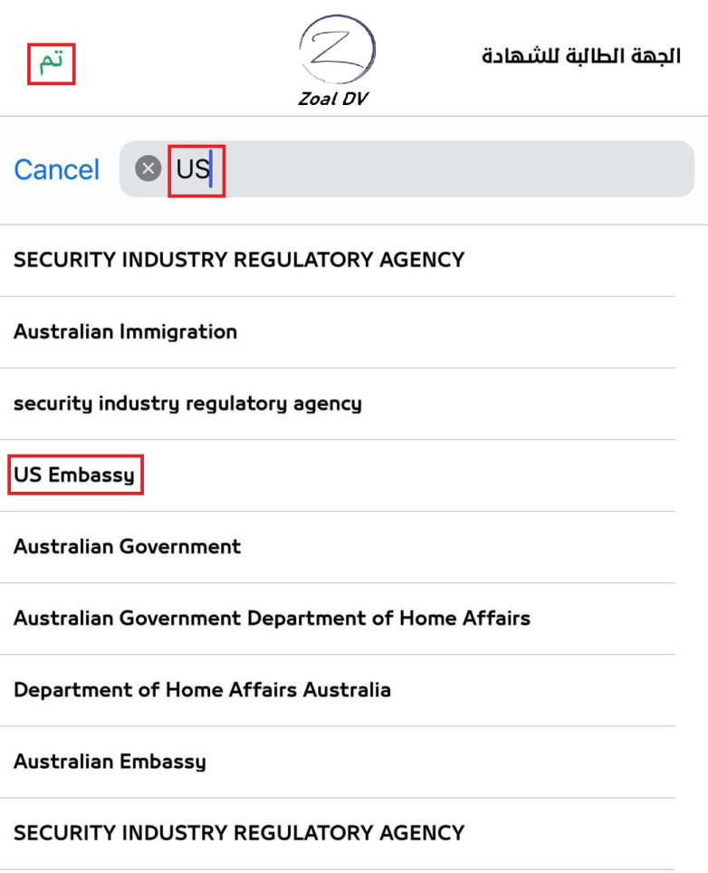Click the الجهة الطالبة للشهادة heading
Screen dimensions: 708x873
pyautogui.click(x=580, y=56)
